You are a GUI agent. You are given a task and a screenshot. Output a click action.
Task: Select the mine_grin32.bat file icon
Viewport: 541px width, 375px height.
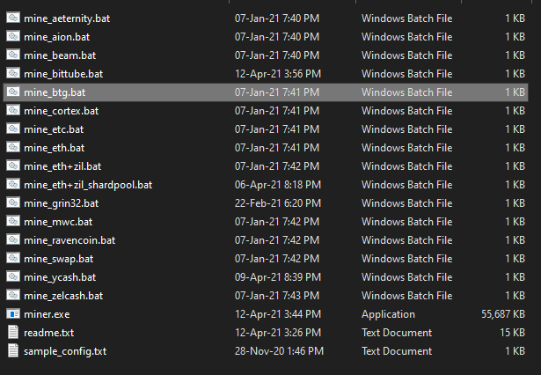tap(13, 202)
